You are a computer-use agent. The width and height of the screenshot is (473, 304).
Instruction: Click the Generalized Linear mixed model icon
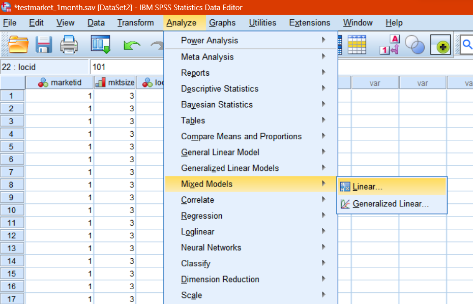coord(345,204)
